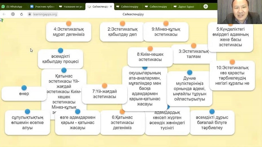Screen dimensions: 262x147
Task: Click the browser back arrow
Action: [x=4, y=14]
